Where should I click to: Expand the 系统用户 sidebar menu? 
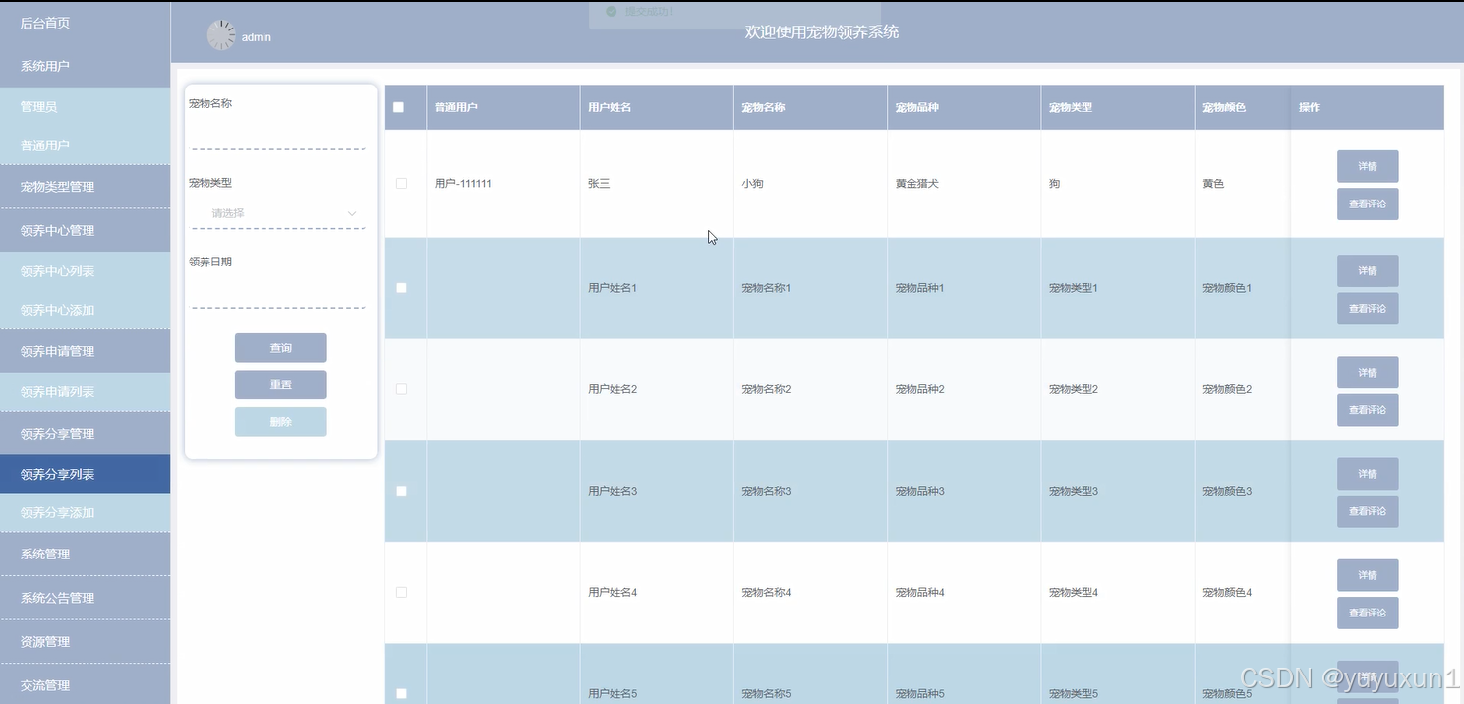(85, 66)
